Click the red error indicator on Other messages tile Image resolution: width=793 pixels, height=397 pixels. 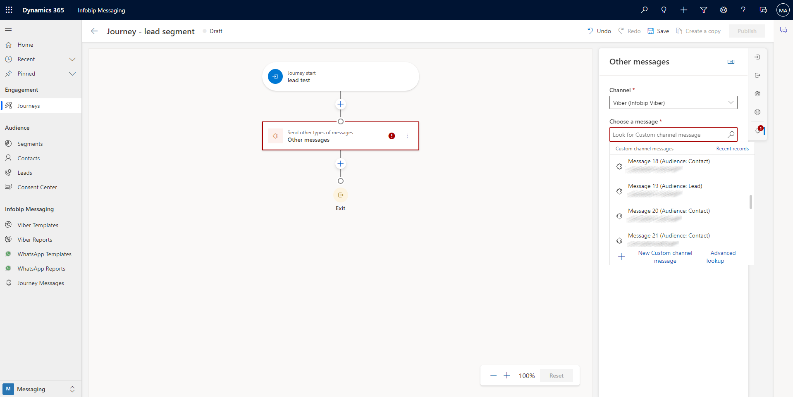392,136
